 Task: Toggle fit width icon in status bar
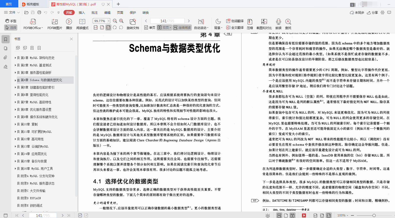(329, 215)
